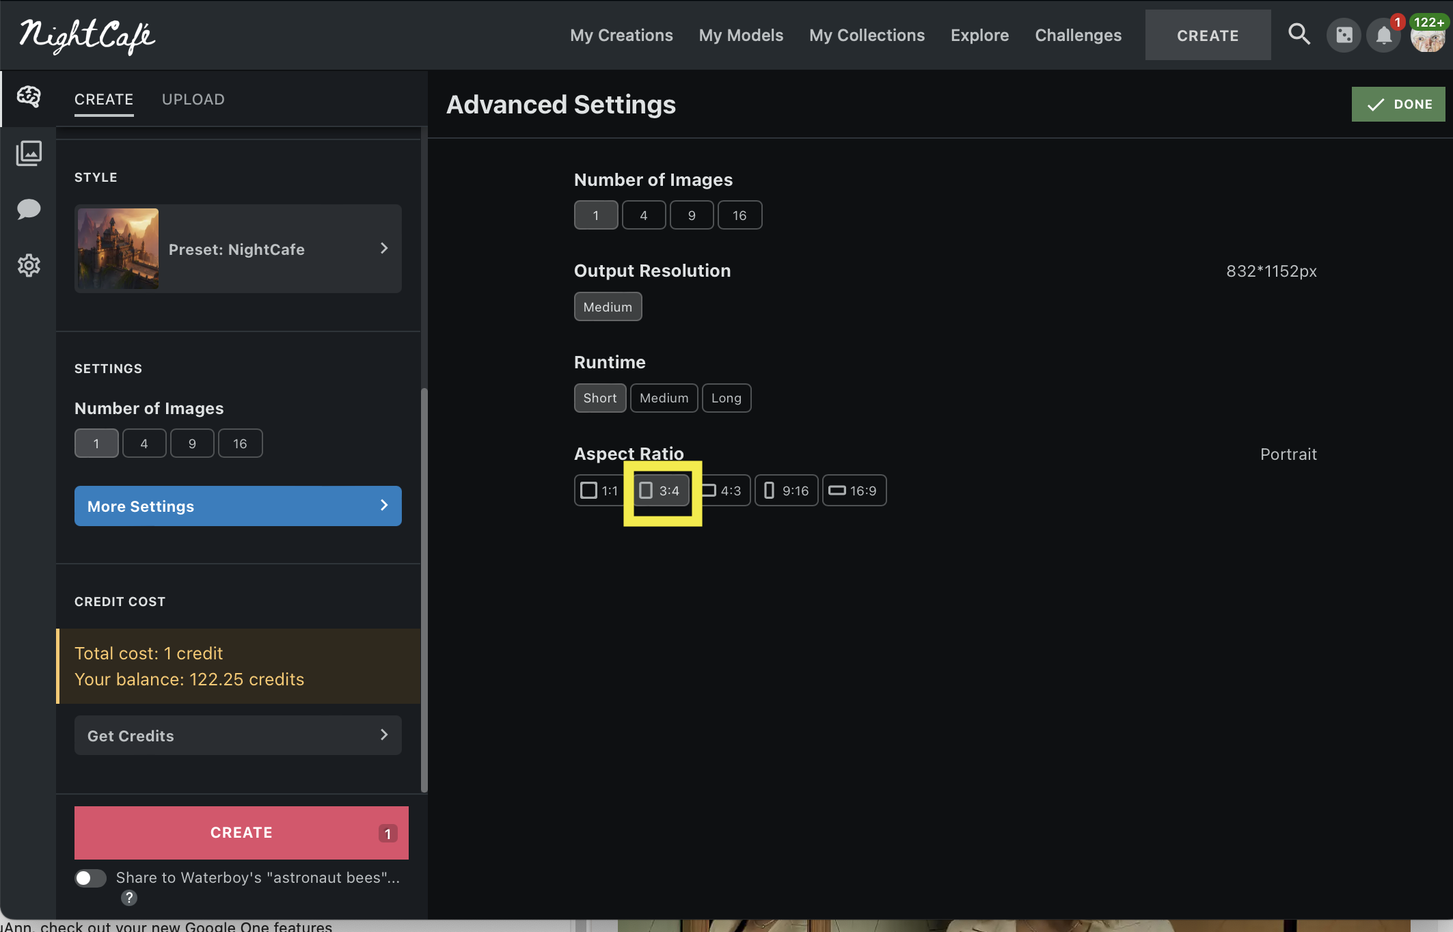The width and height of the screenshot is (1453, 932).
Task: Toggle Share to Waterboy's challenge switch
Action: [x=90, y=878]
